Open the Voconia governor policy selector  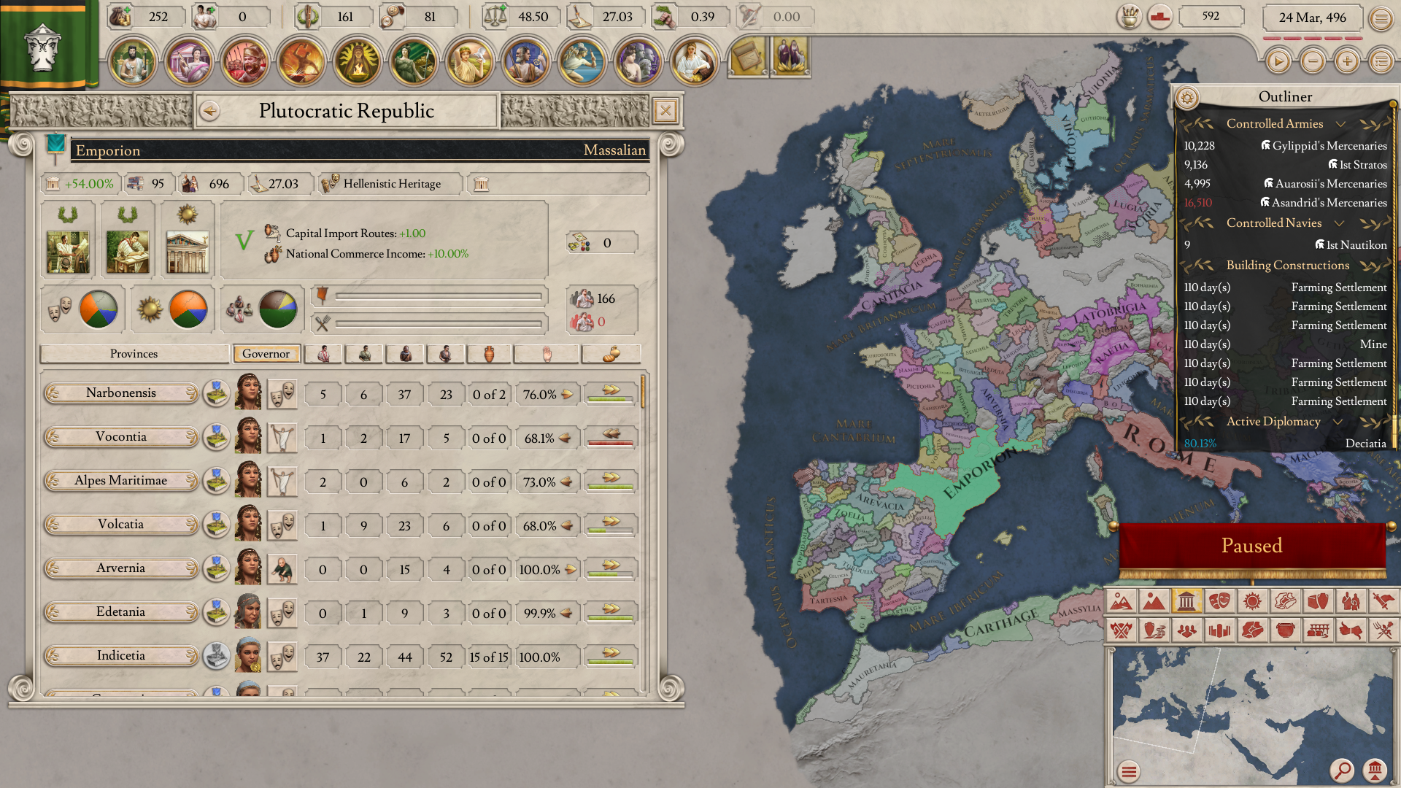(x=282, y=438)
